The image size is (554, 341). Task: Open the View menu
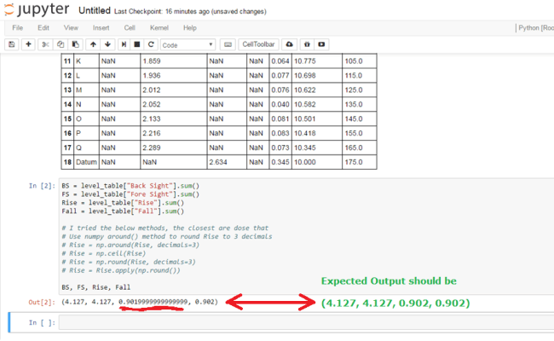(71, 28)
